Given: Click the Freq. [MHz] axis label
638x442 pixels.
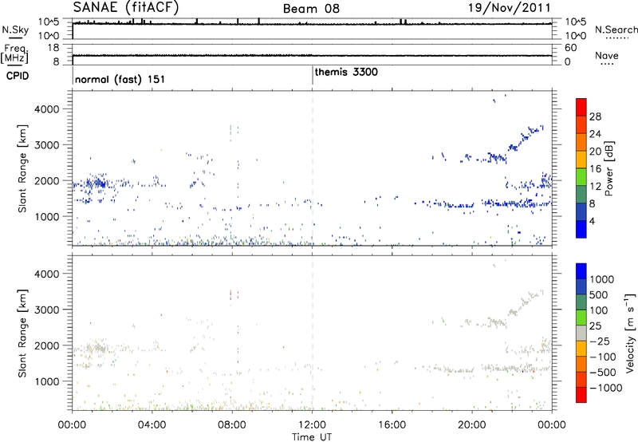Looking at the screenshot, I should pos(14,53).
